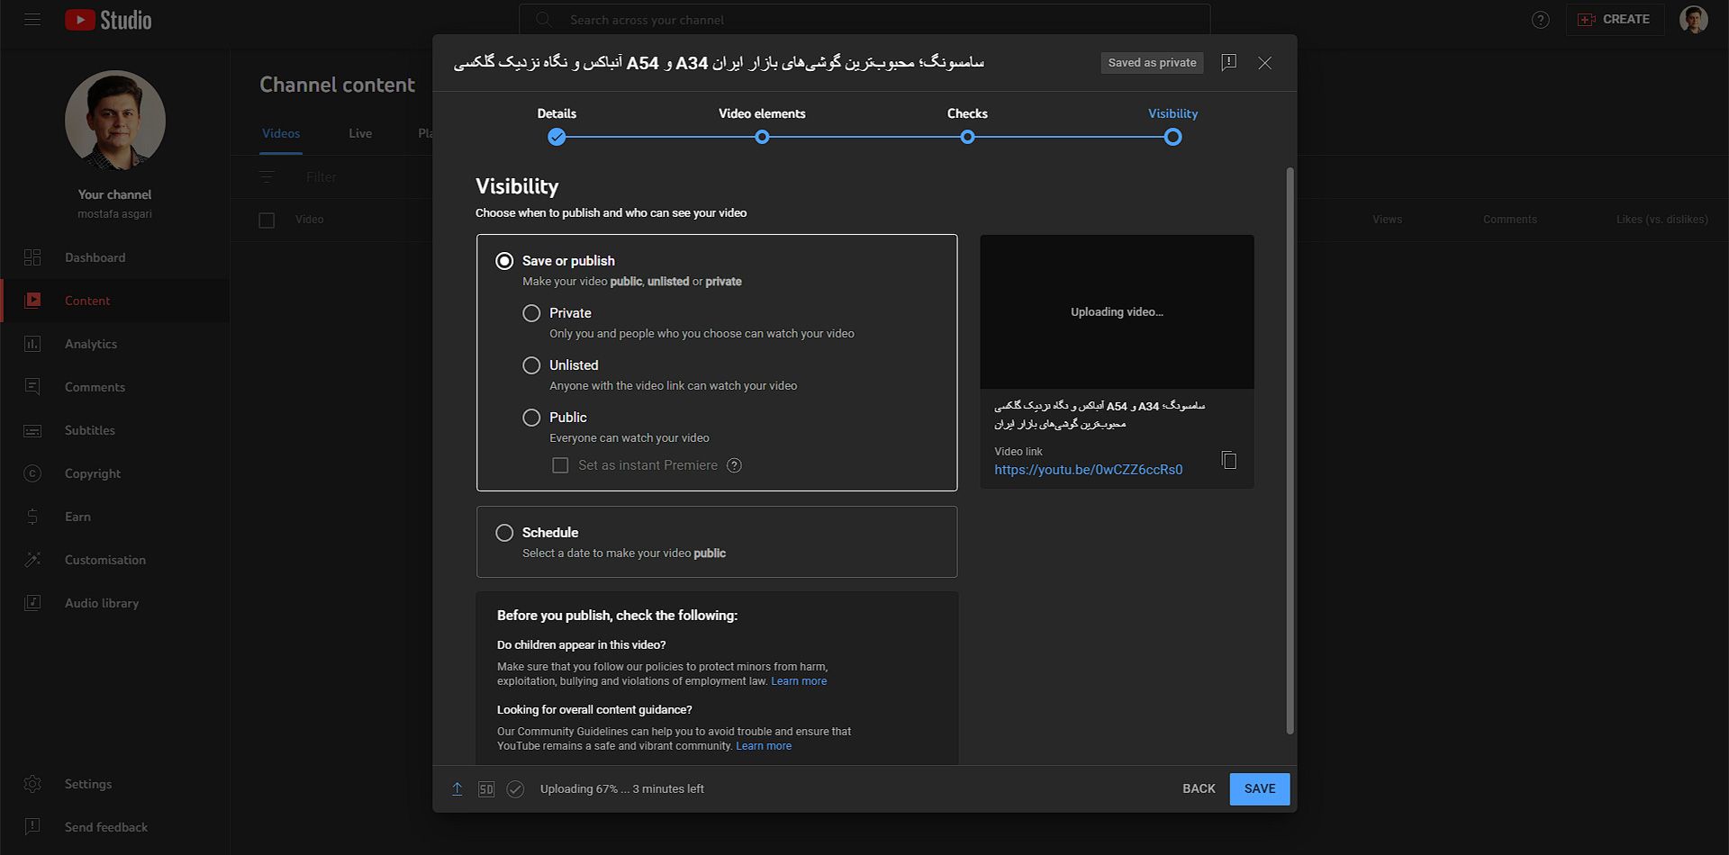Open the youtu.be video link

[1088, 470]
